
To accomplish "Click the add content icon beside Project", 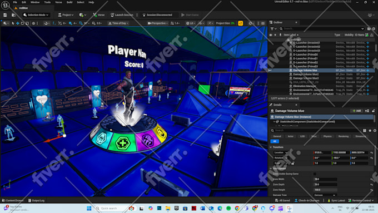I will (82, 15).
